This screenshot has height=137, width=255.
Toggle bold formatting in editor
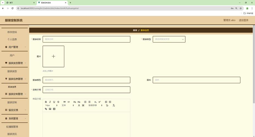pos(46,102)
